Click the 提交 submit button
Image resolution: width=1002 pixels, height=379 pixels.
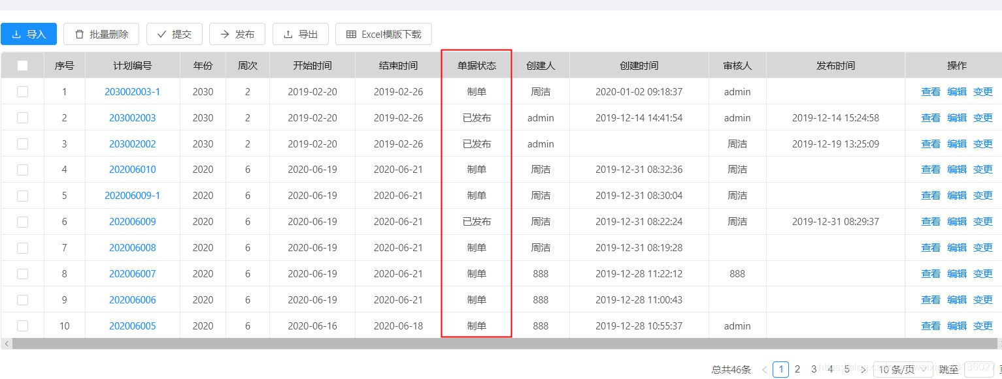(x=175, y=34)
